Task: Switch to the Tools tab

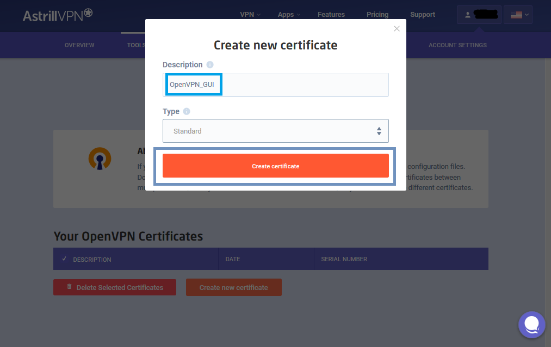Action: coord(136,45)
